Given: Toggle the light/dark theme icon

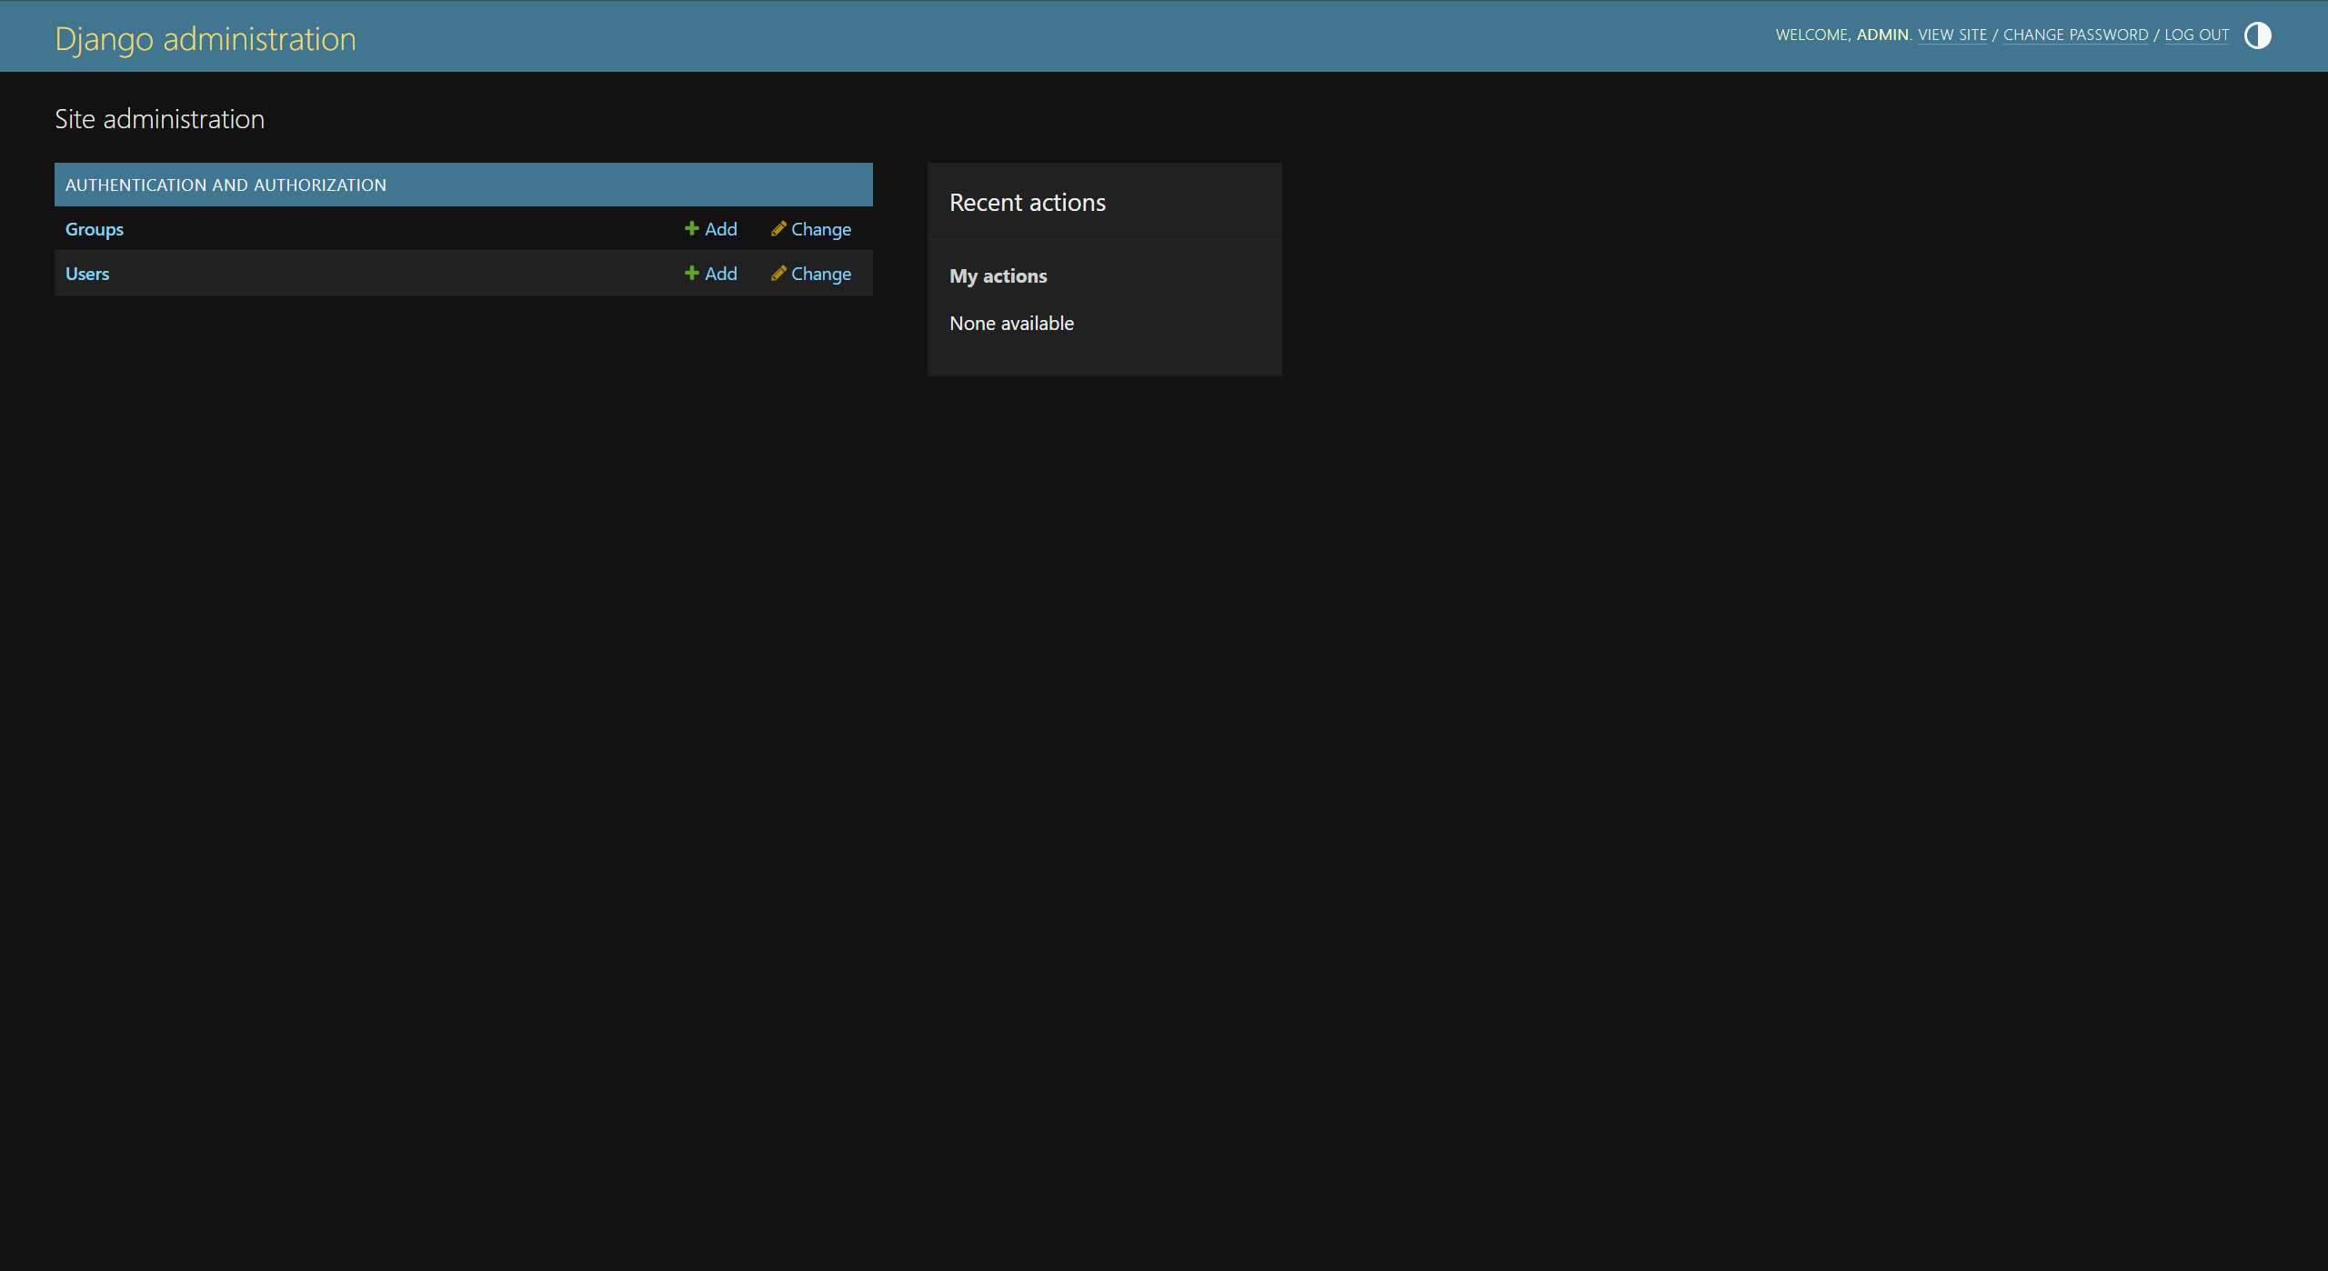Looking at the screenshot, I should pos(2257,35).
